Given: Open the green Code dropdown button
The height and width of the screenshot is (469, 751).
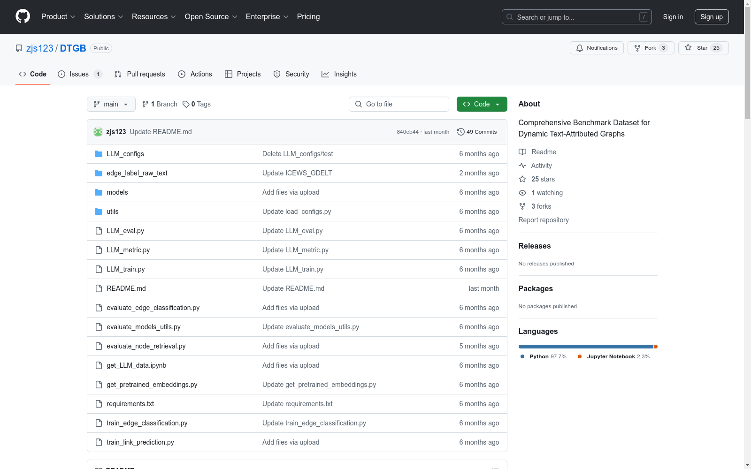Looking at the screenshot, I should (x=482, y=104).
